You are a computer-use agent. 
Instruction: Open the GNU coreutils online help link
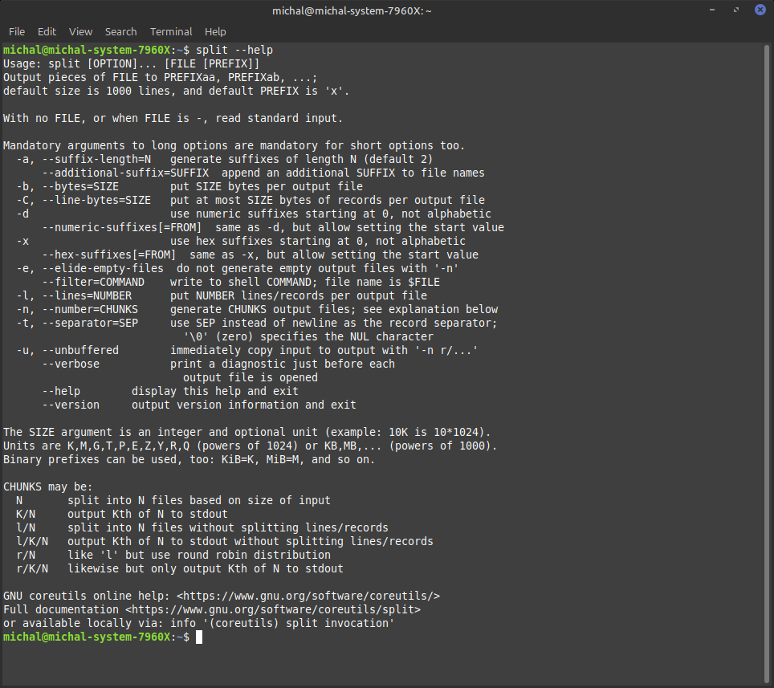pos(308,596)
